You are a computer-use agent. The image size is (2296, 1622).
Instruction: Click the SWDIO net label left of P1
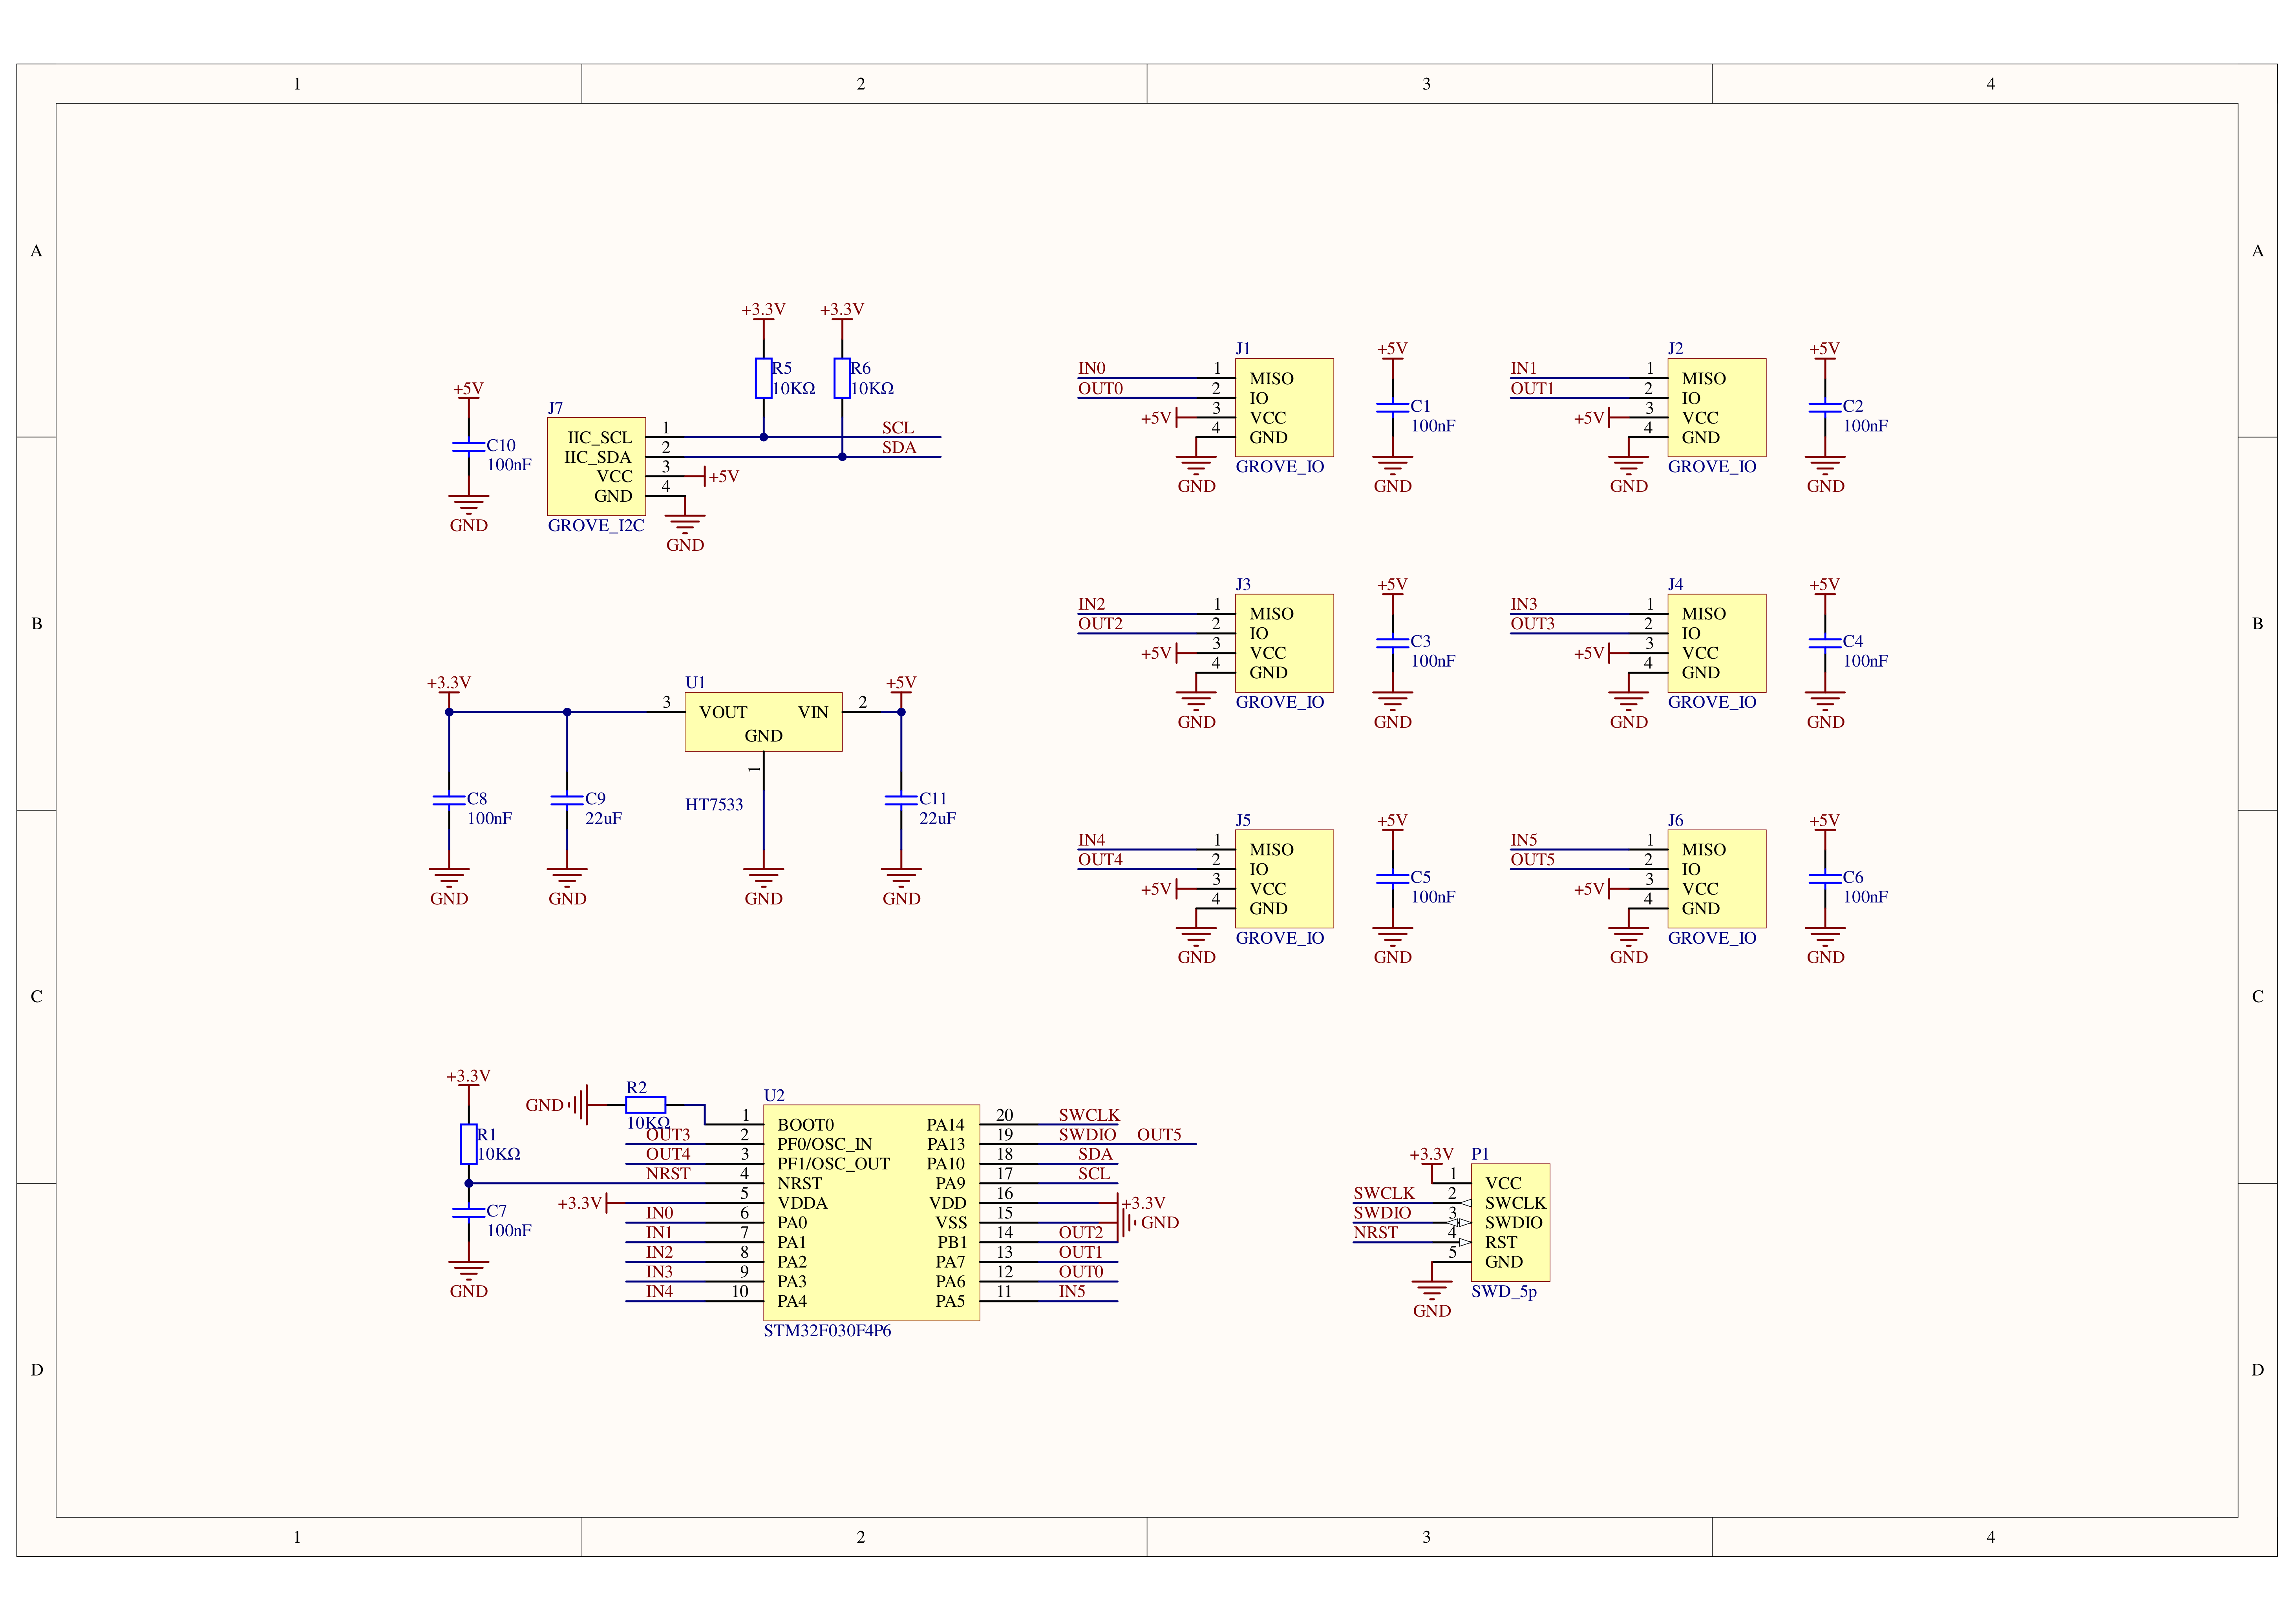[1382, 1213]
